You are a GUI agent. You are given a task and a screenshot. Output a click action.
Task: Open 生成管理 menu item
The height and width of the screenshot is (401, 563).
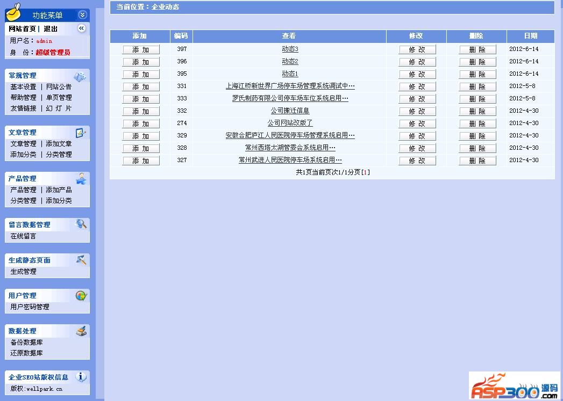tap(23, 272)
